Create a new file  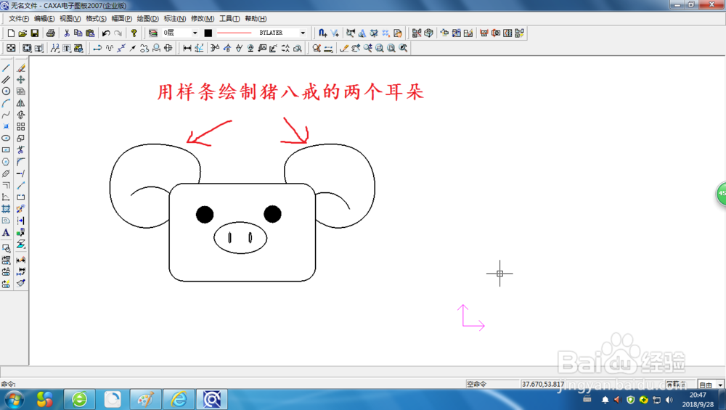coord(11,33)
